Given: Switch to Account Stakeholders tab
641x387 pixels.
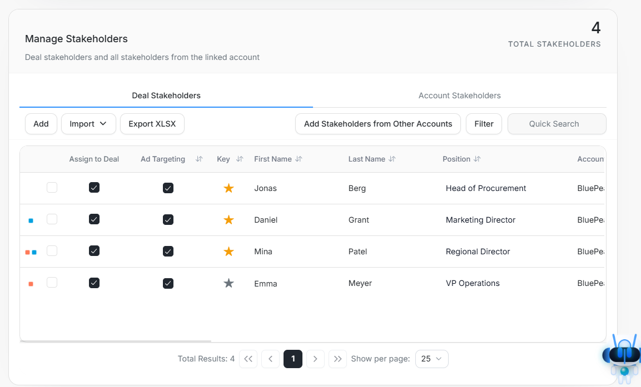Looking at the screenshot, I should [460, 96].
